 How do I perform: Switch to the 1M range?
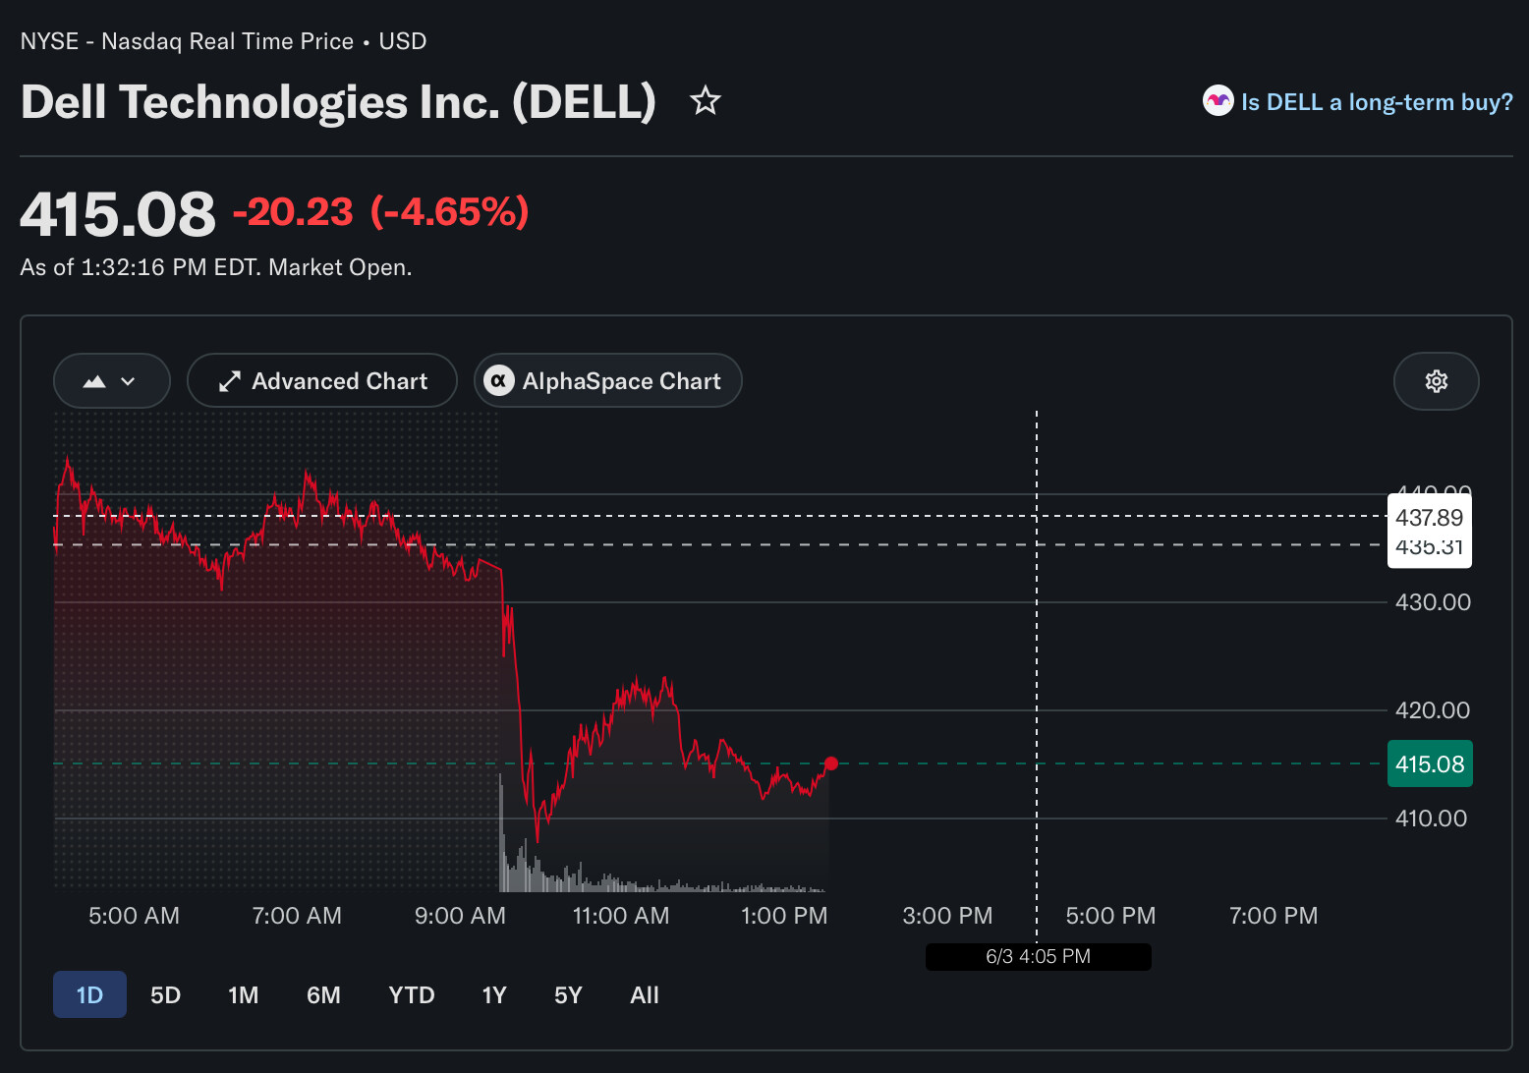pyautogui.click(x=244, y=994)
